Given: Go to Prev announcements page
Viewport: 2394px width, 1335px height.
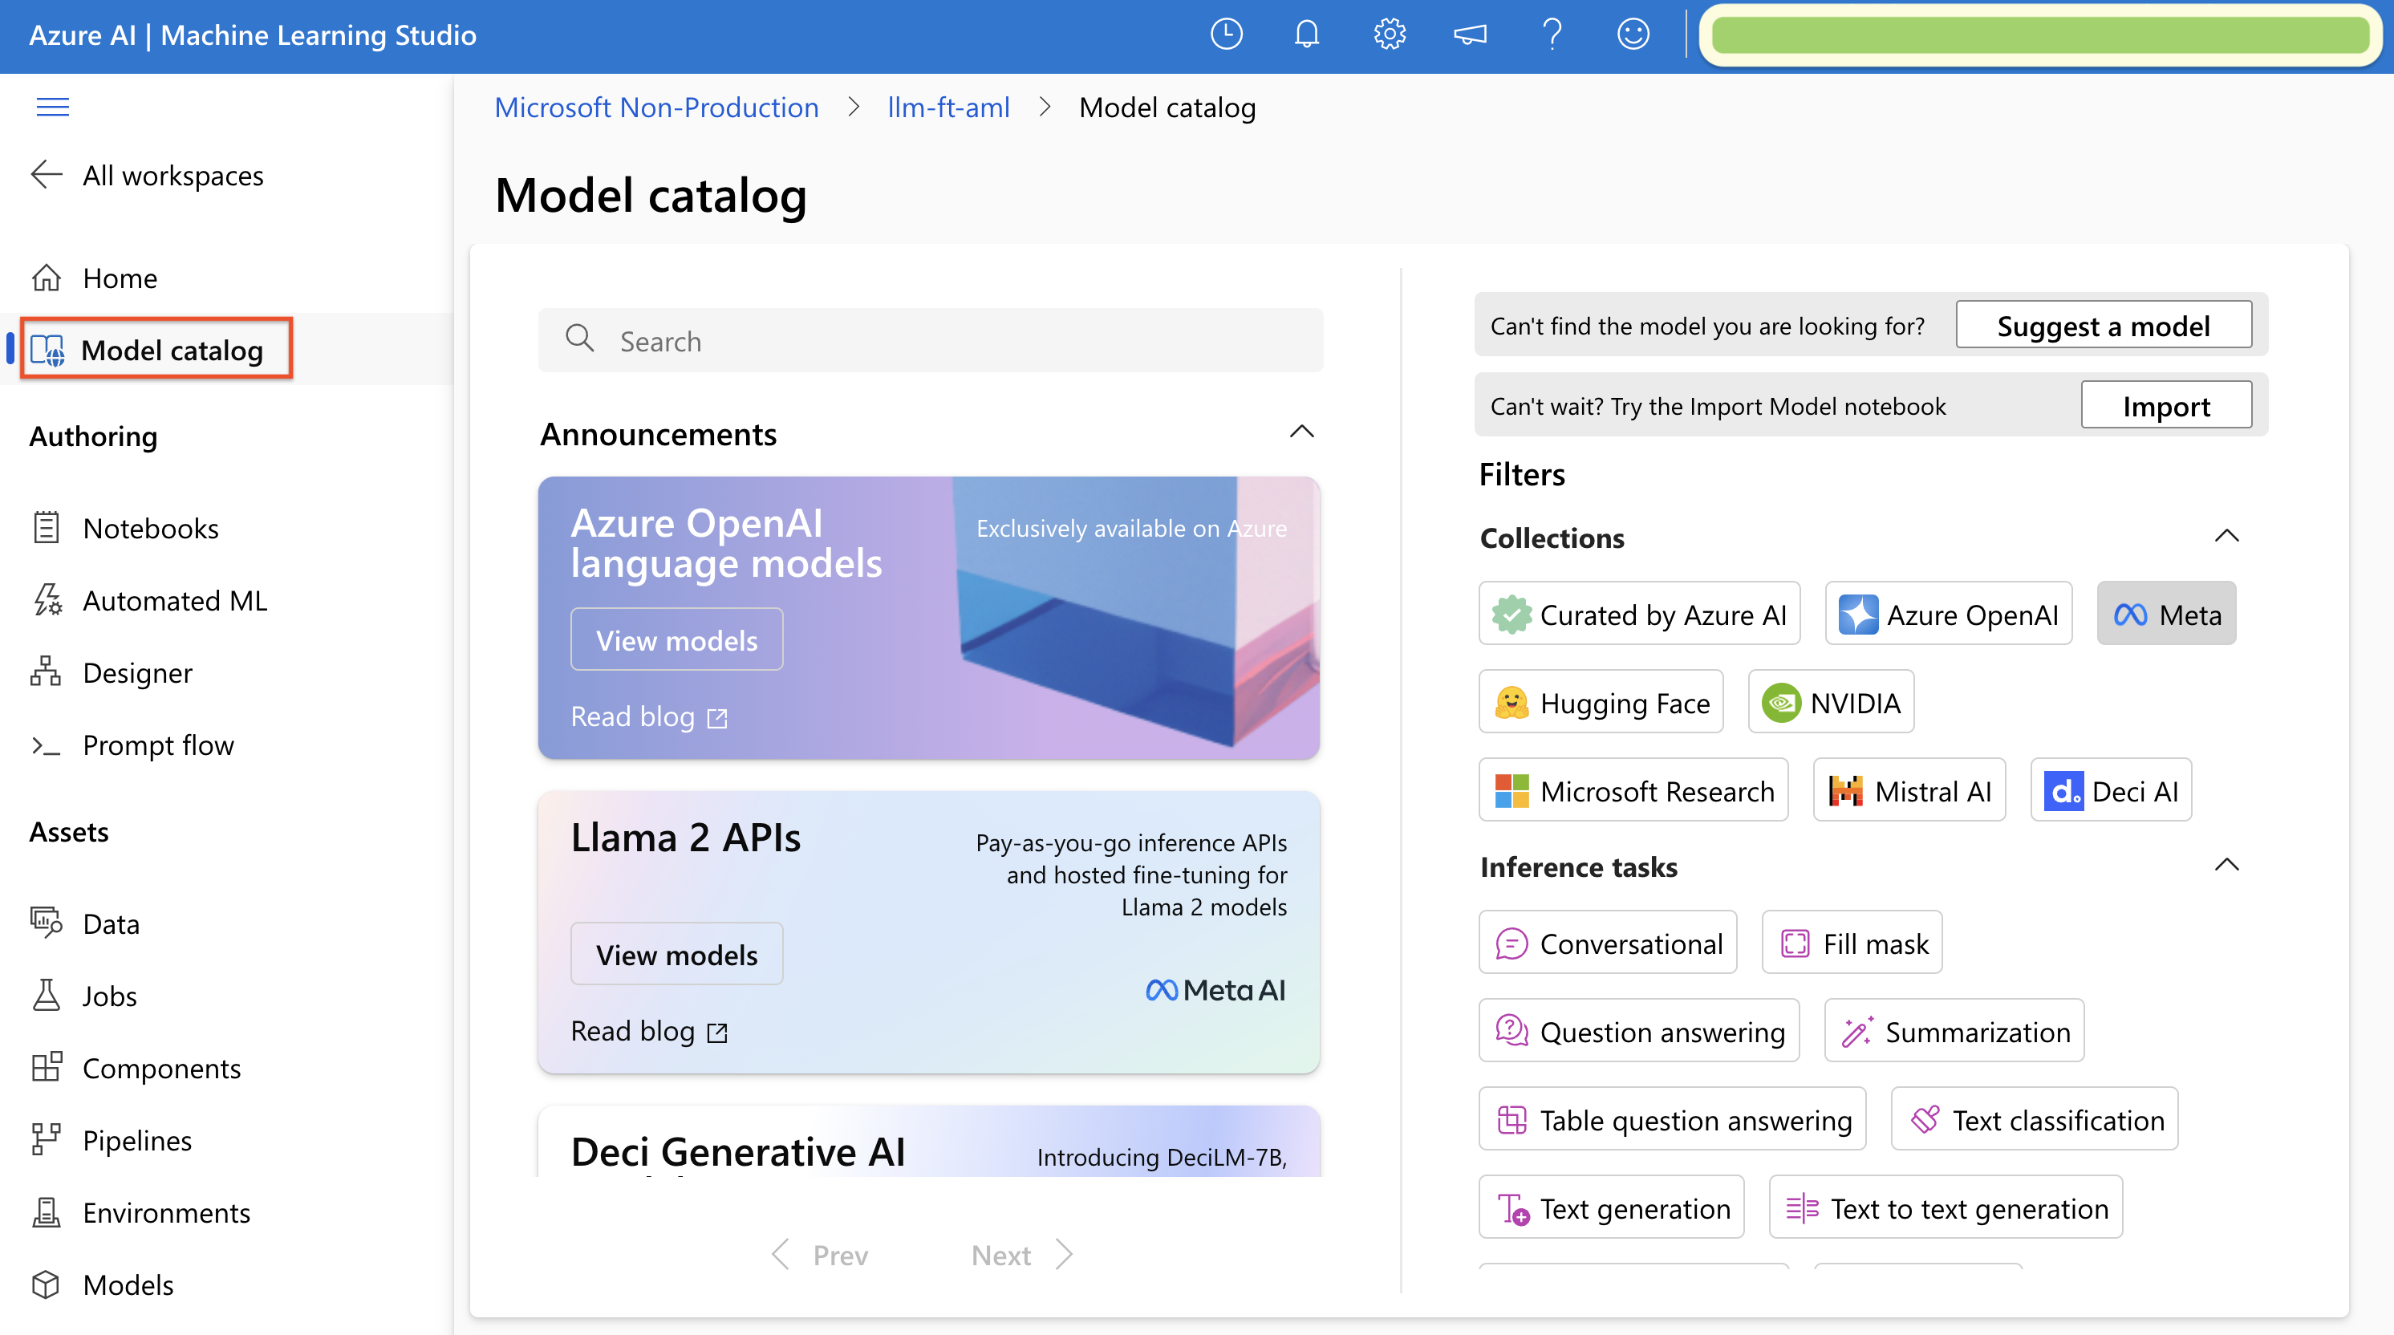Looking at the screenshot, I should (820, 1254).
